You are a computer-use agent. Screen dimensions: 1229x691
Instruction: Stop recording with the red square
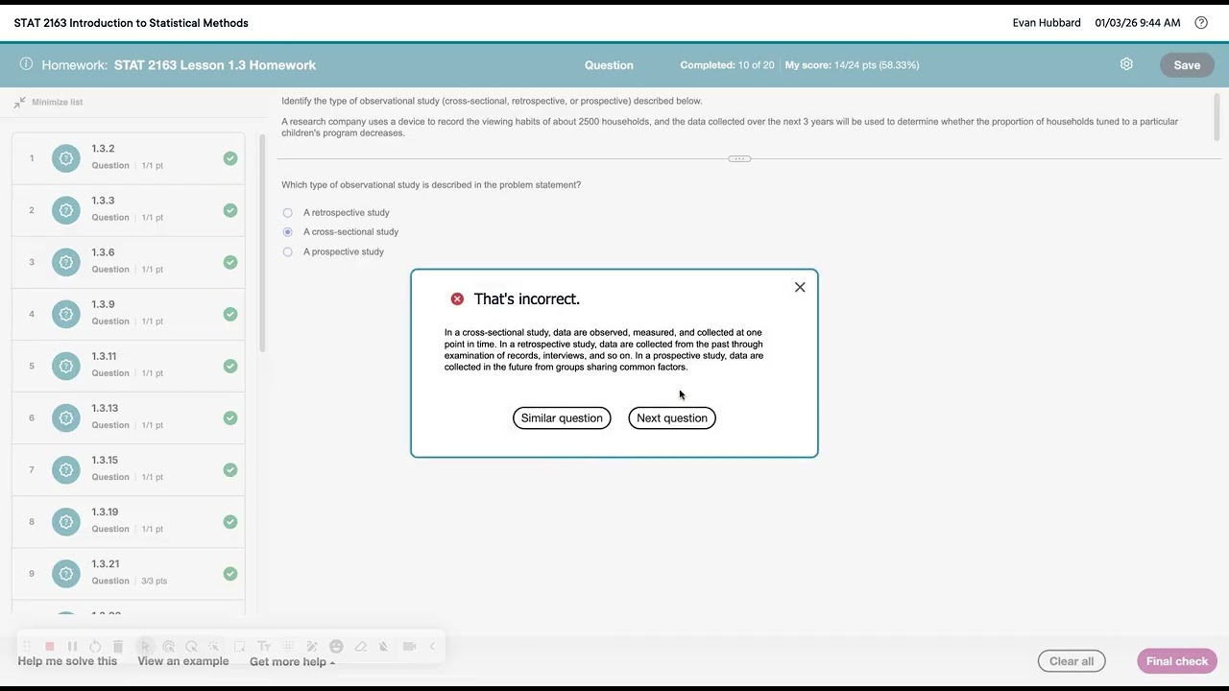(50, 647)
